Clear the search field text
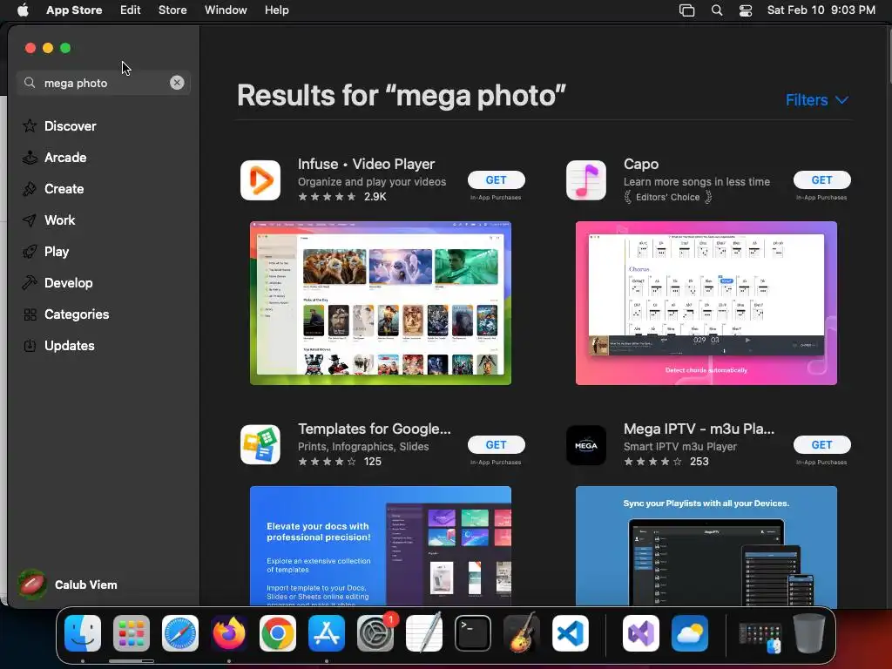Screen dimensions: 892x669 pos(177,83)
